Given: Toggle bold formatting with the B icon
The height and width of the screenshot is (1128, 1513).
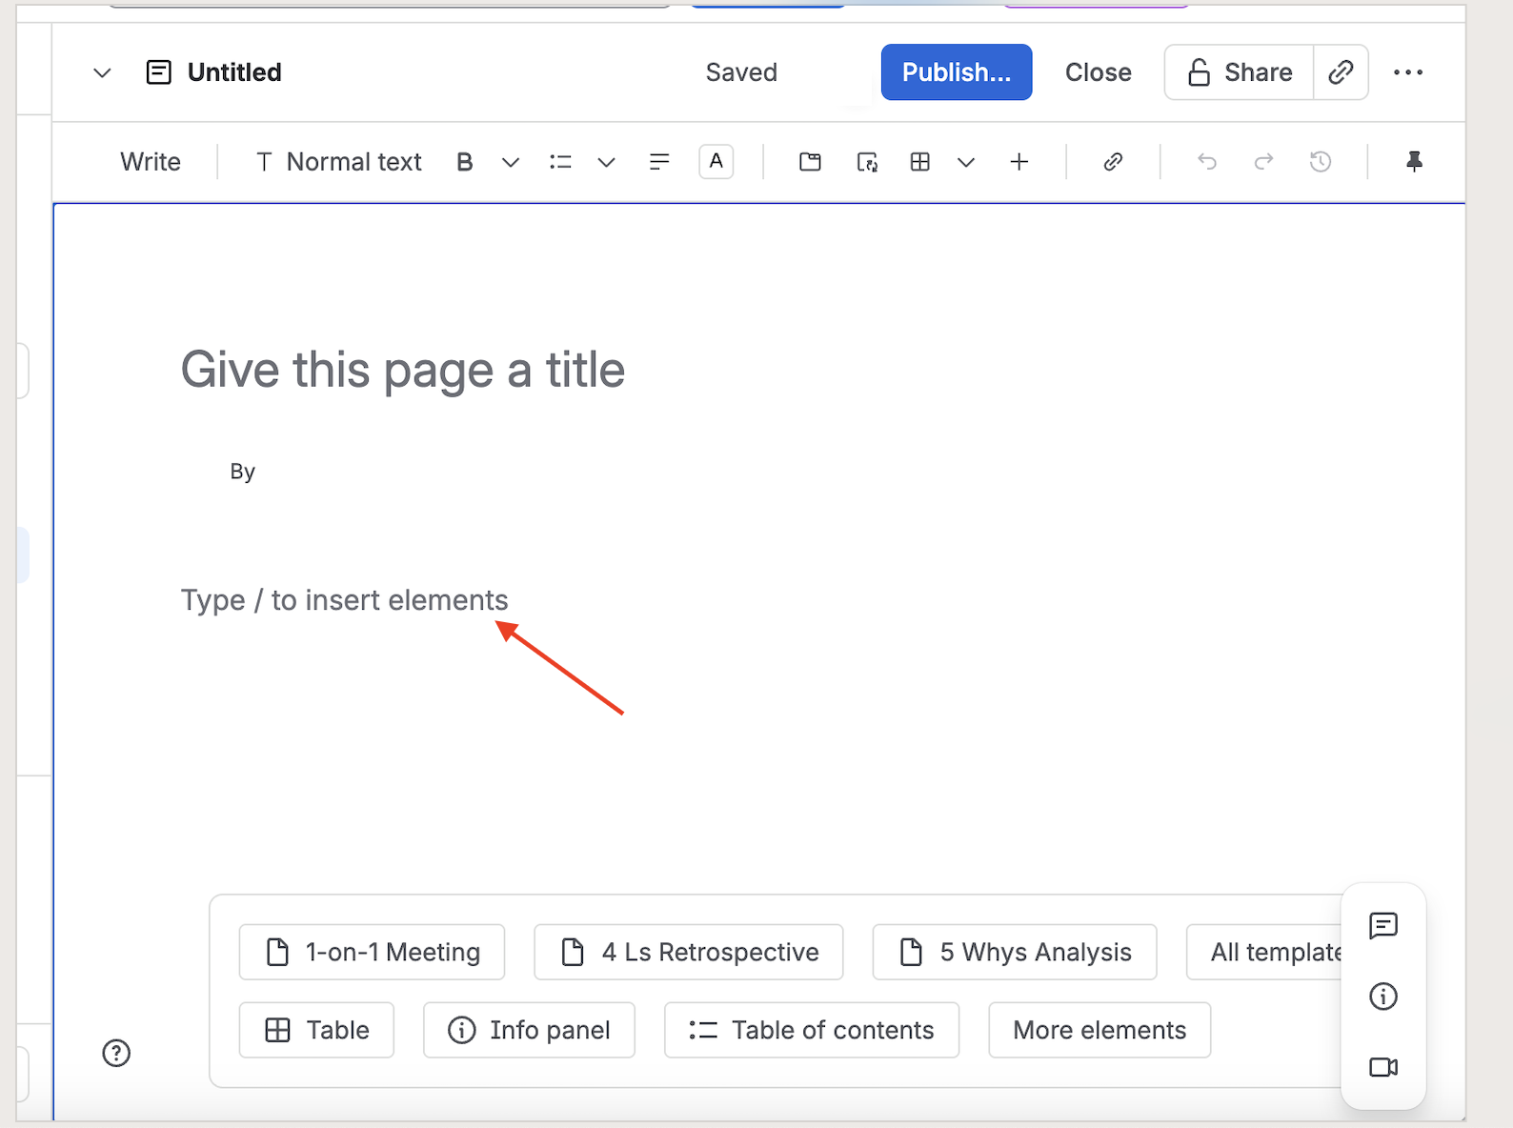Looking at the screenshot, I should tap(465, 162).
